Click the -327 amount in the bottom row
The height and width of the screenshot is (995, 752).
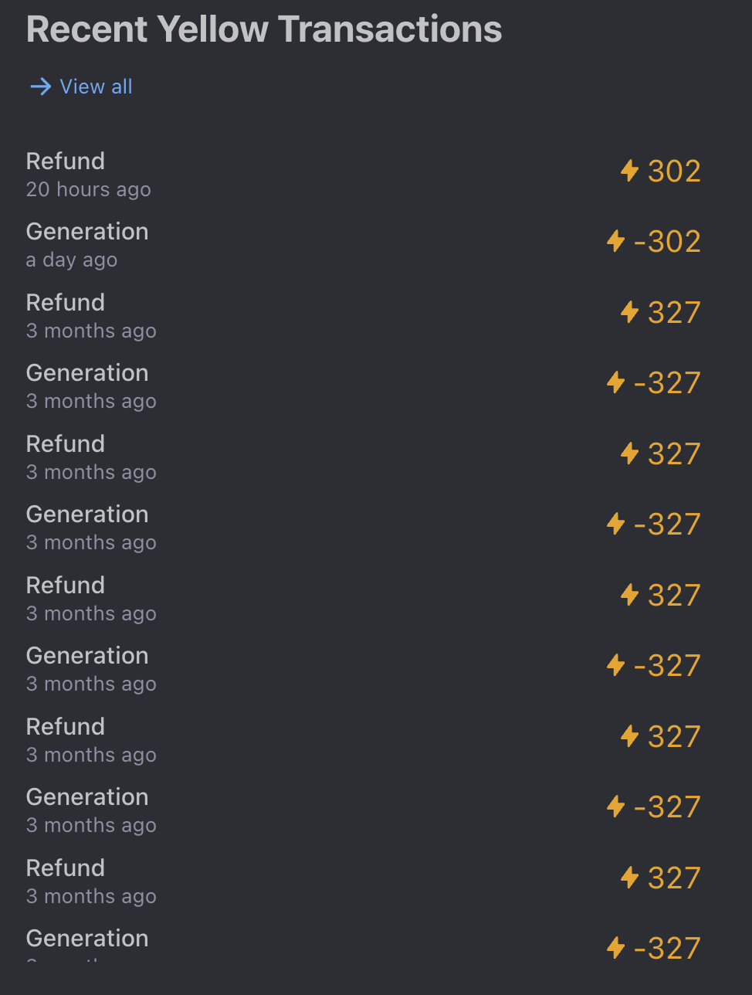(x=667, y=949)
